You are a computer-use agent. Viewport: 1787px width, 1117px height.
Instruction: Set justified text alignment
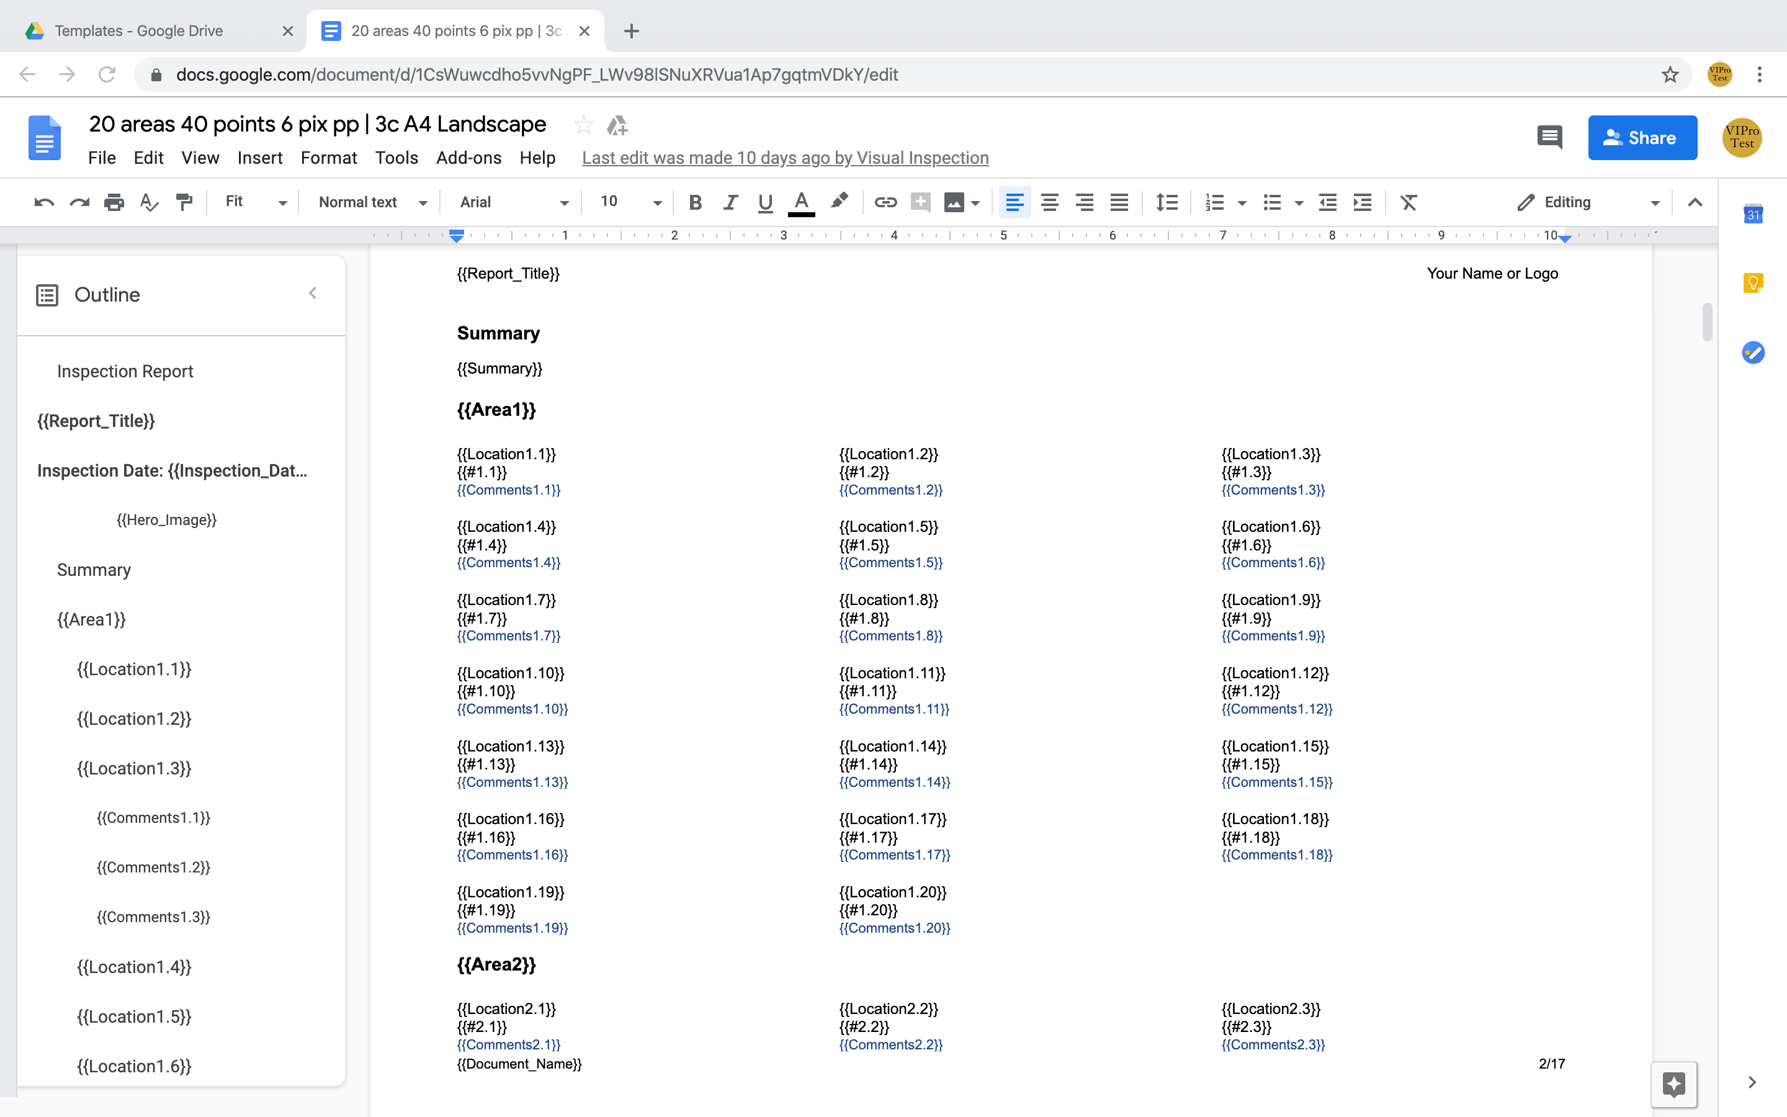point(1119,202)
